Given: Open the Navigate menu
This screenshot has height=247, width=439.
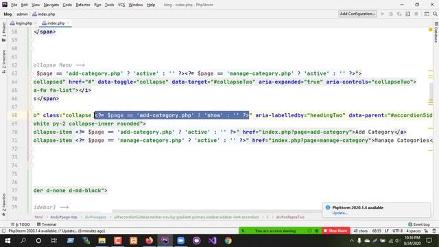Looking at the screenshot, I should (x=51, y=5).
